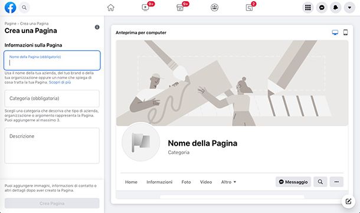Image resolution: width=360 pixels, height=213 pixels.
Task: Select the Home tab in preview
Action: (131, 182)
